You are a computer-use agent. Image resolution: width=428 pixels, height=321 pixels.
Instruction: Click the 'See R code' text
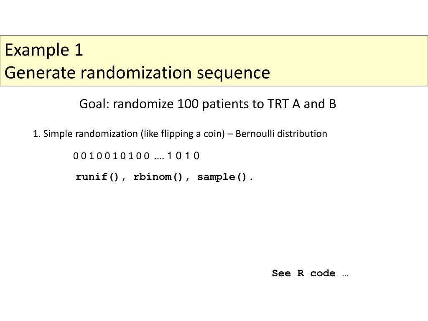tap(303, 273)
